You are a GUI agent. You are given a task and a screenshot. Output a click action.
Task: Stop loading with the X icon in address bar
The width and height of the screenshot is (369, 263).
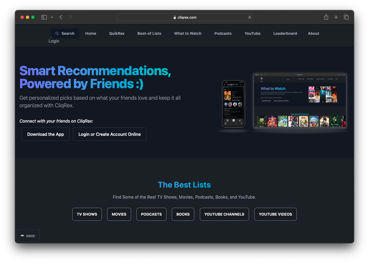pyautogui.click(x=250, y=17)
